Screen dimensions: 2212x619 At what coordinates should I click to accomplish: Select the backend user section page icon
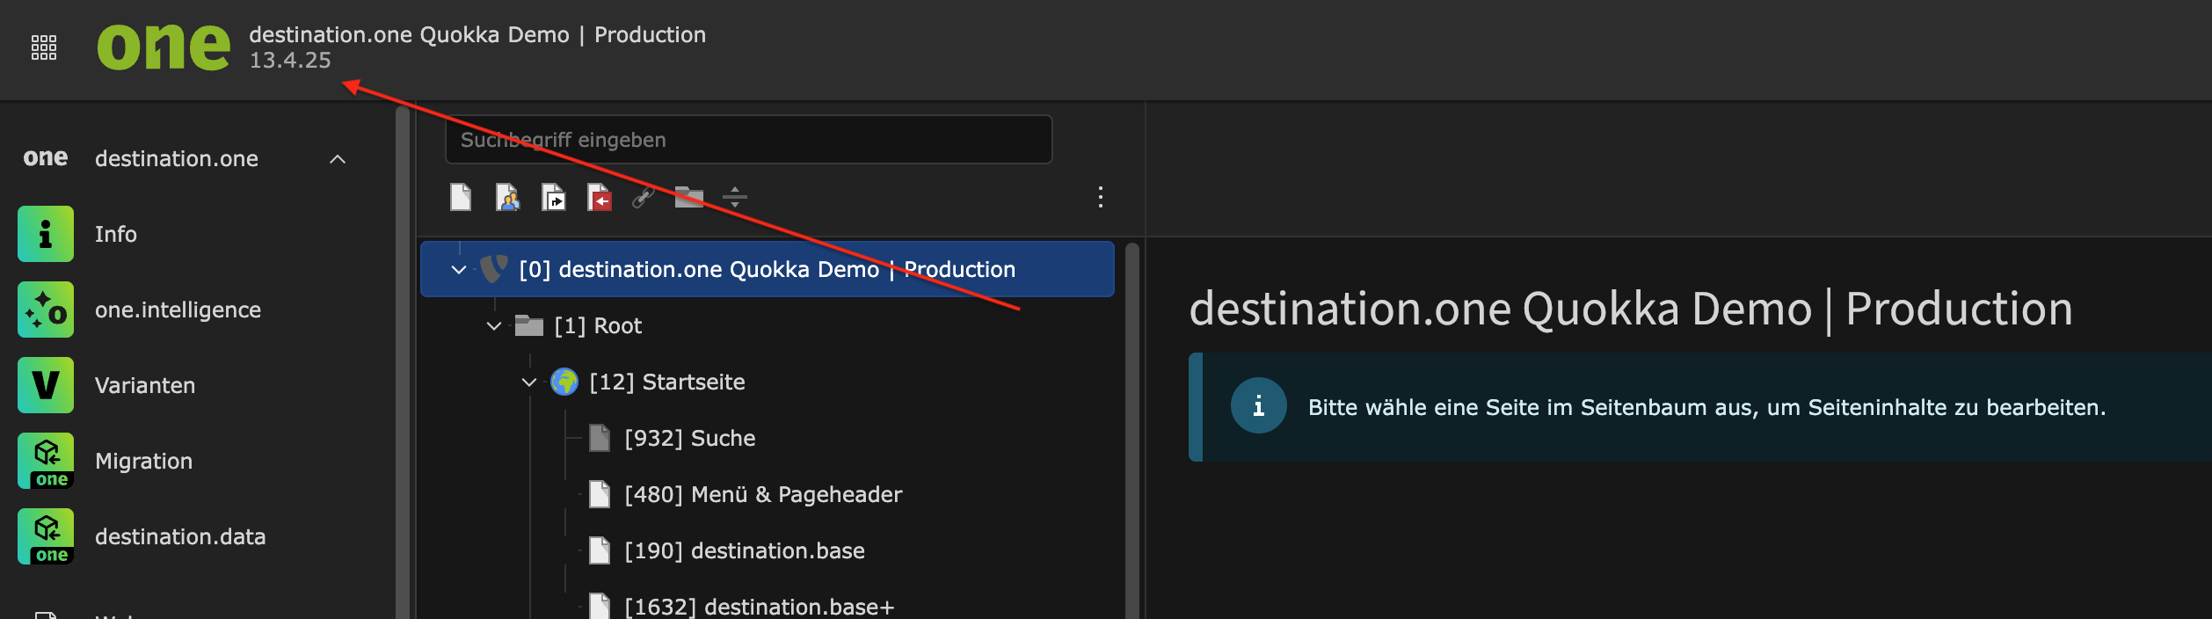point(507,197)
